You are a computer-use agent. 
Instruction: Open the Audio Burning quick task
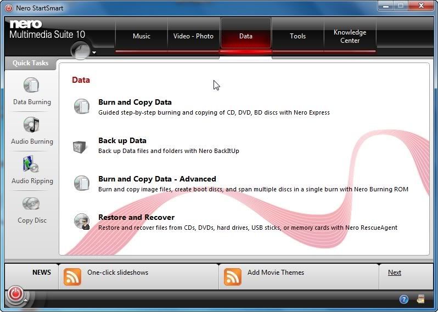tap(31, 126)
